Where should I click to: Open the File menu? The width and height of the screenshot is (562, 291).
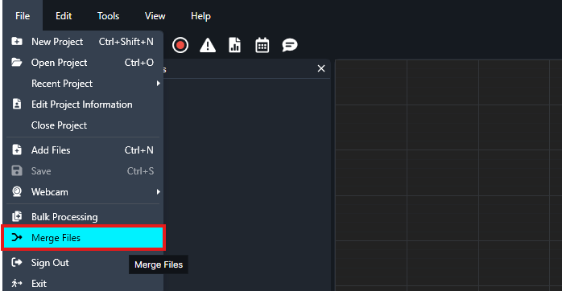(23, 16)
